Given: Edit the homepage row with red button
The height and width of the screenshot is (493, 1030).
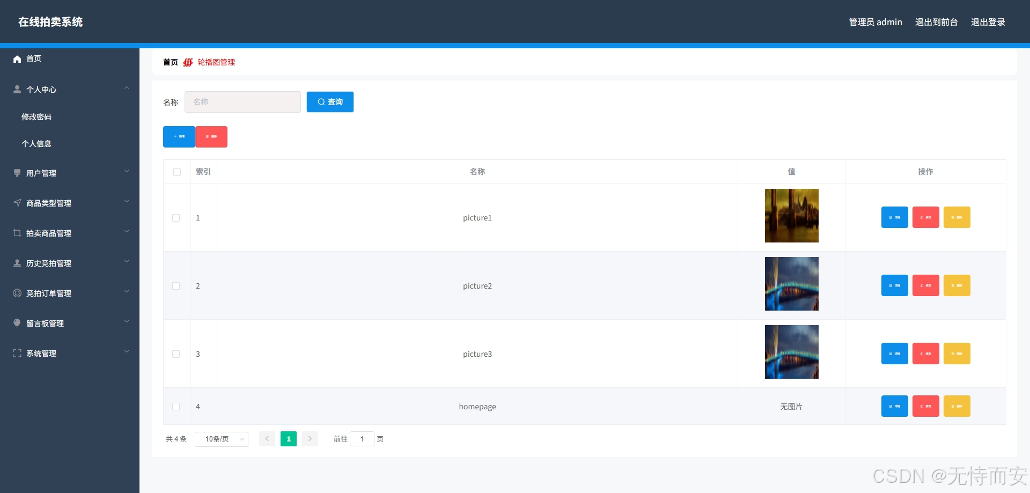Looking at the screenshot, I should pyautogui.click(x=926, y=406).
